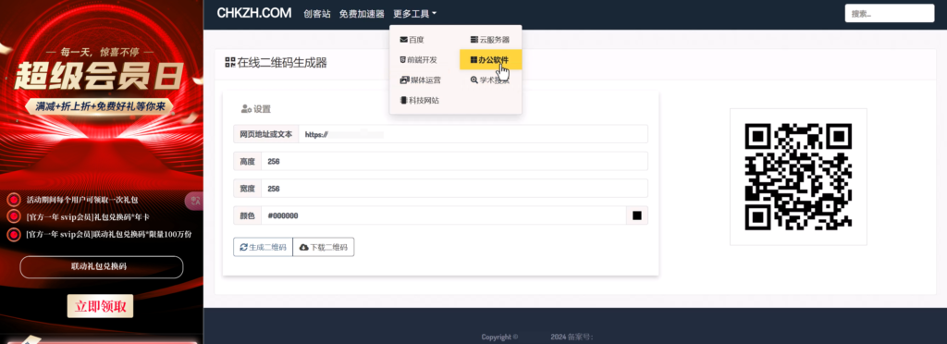
Task: Click the translate badge on ad edge
Action: 194,201
